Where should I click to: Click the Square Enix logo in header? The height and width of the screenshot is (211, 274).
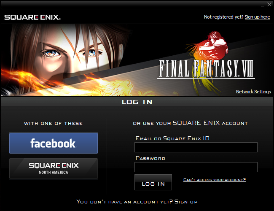(32, 17)
